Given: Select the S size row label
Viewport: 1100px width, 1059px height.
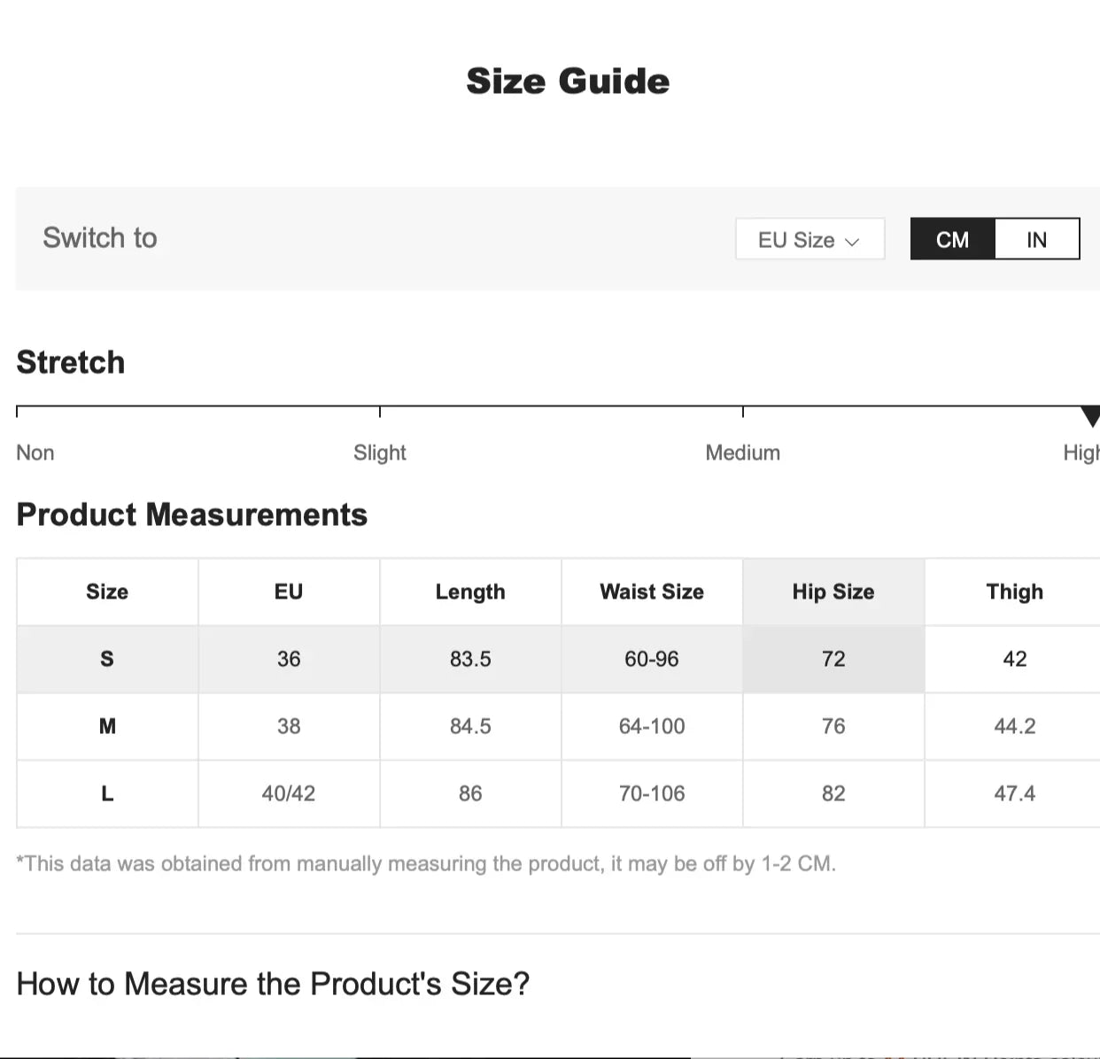Looking at the screenshot, I should coord(107,659).
